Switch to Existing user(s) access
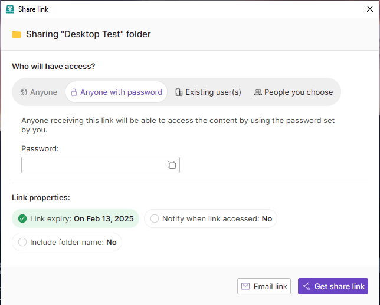Viewport: 380px width, 305px height. pos(208,92)
